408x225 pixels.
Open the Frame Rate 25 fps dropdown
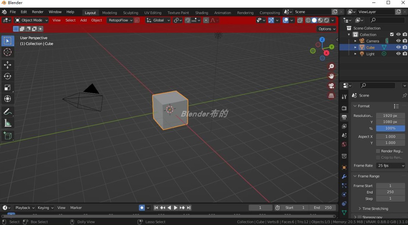coord(390,166)
